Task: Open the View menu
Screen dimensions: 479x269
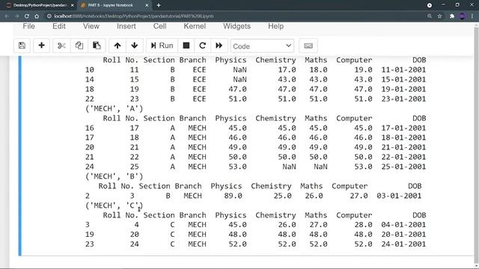Action: [91, 26]
